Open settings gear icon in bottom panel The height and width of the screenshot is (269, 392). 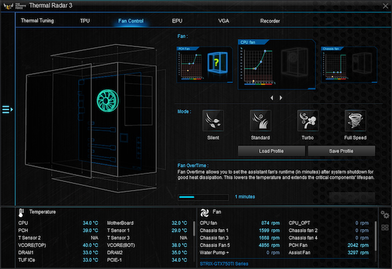(385, 215)
